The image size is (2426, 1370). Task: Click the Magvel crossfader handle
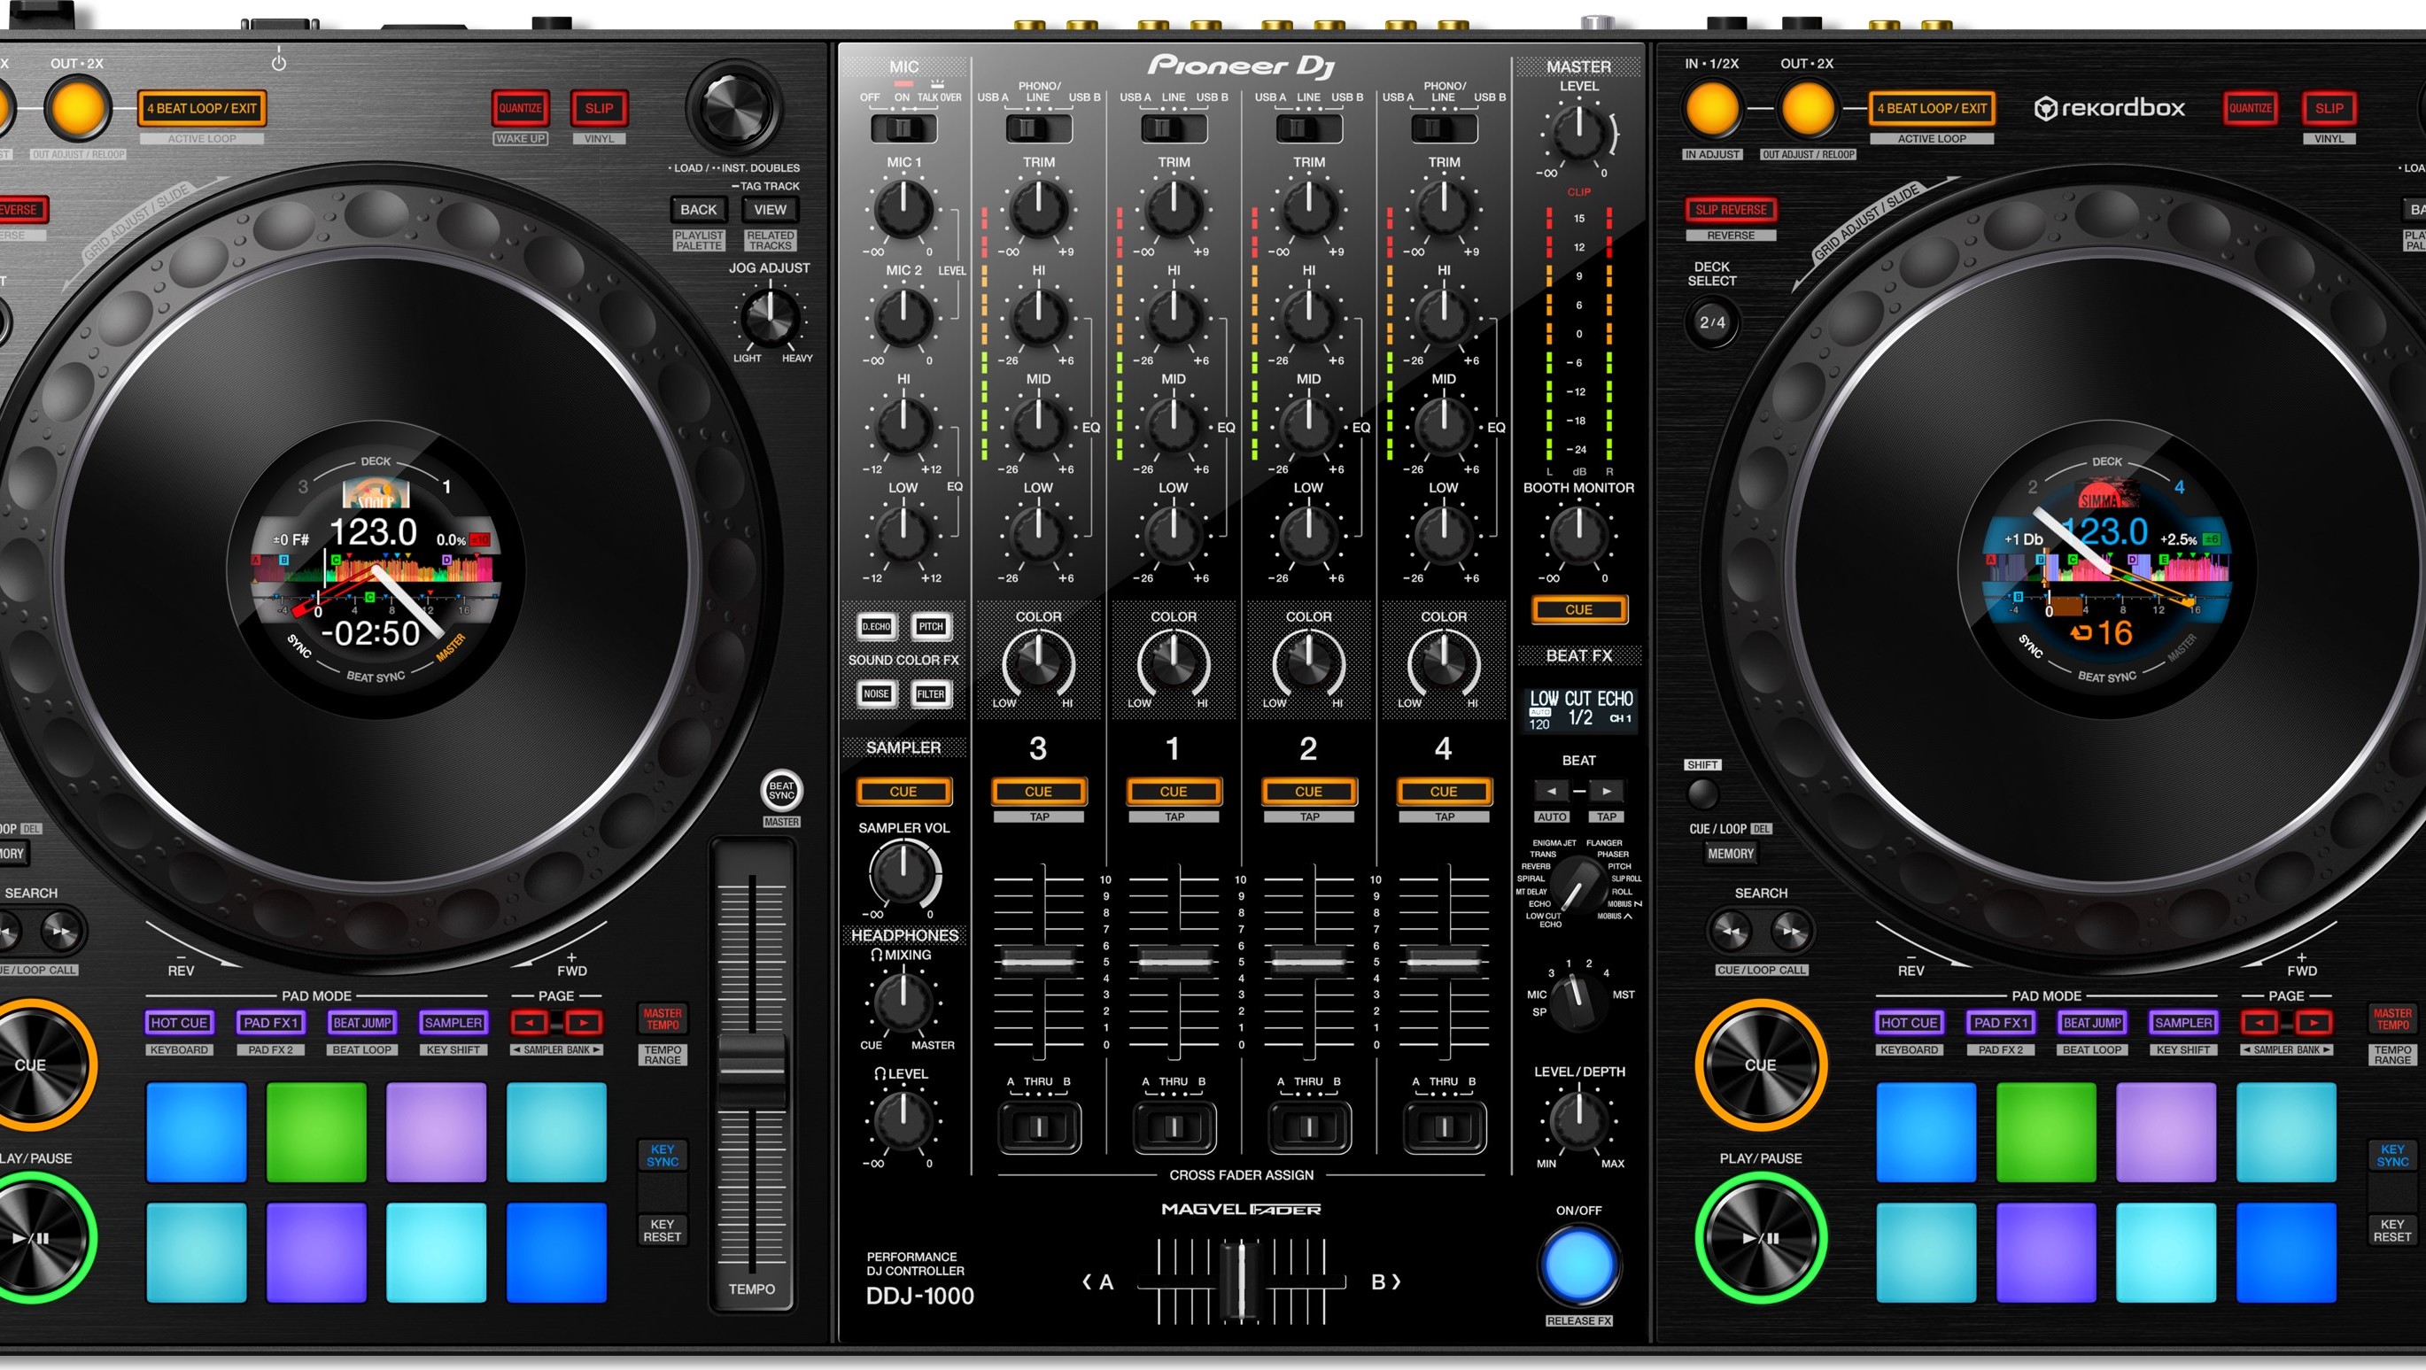click(1240, 1281)
